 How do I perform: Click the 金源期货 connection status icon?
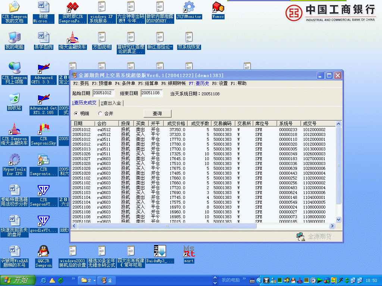tap(300, 236)
